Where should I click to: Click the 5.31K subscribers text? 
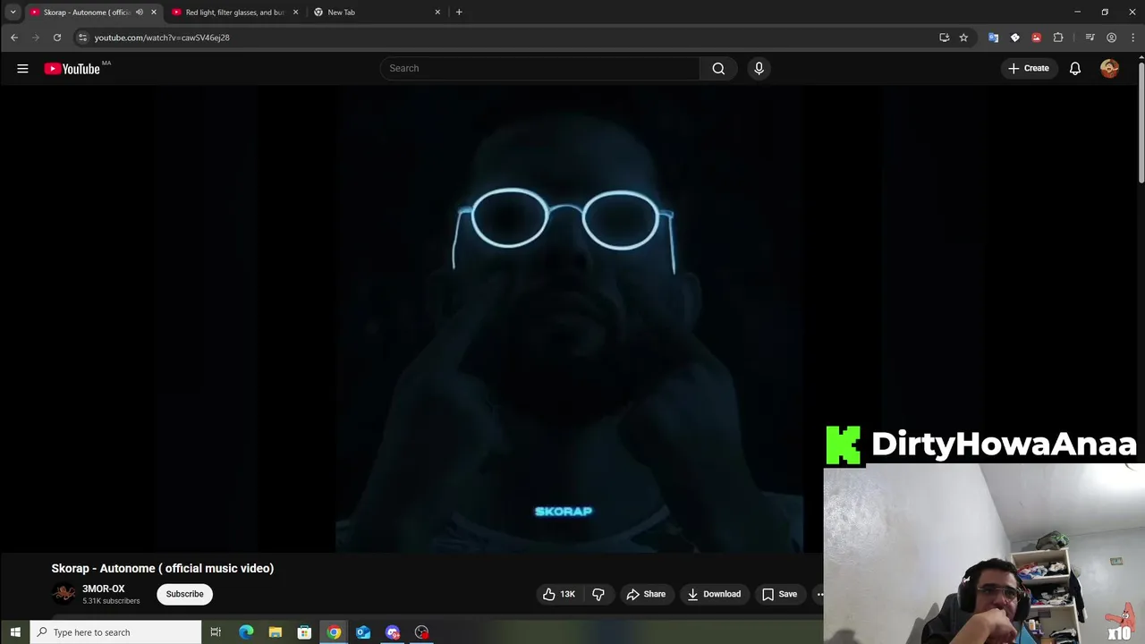[111, 601]
